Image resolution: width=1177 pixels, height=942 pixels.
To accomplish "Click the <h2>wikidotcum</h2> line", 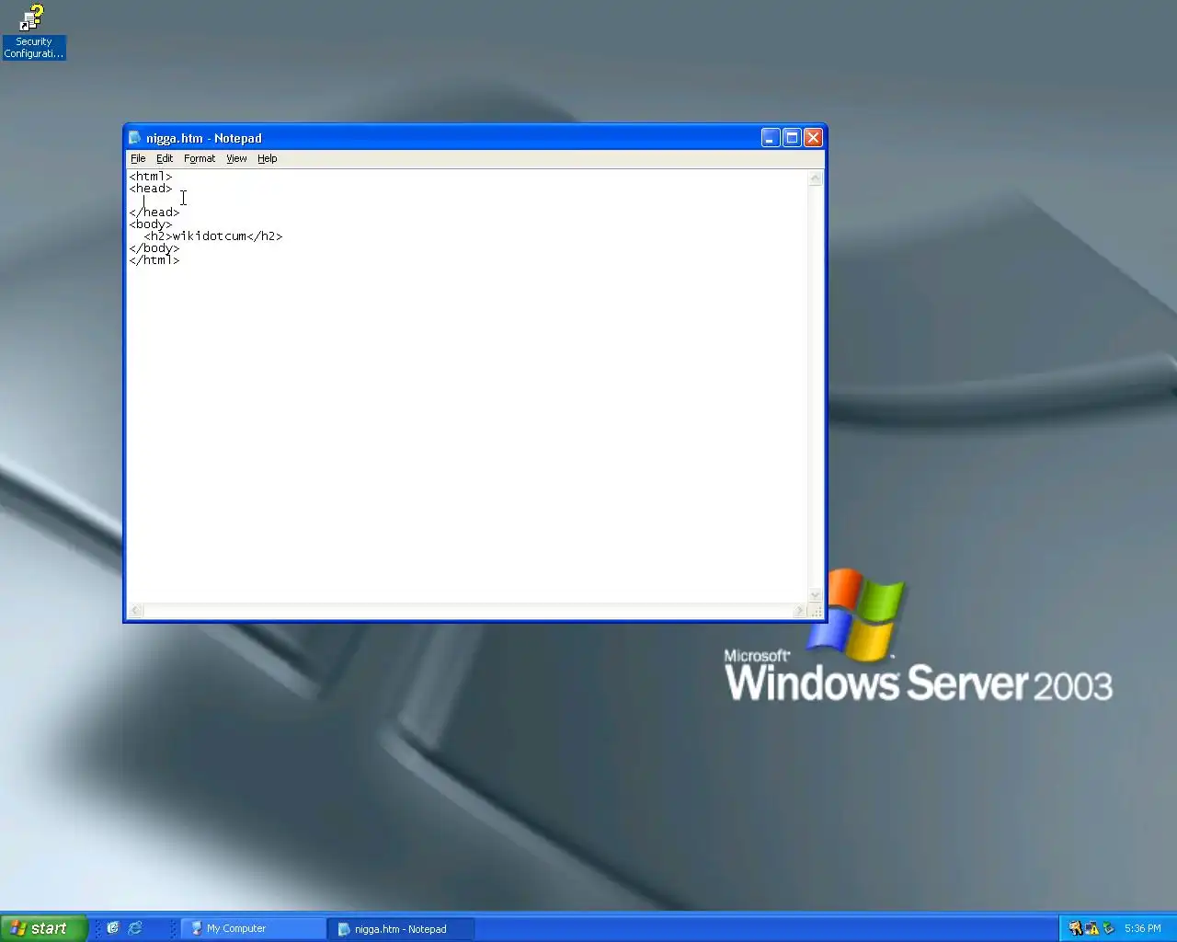I will pos(213,236).
